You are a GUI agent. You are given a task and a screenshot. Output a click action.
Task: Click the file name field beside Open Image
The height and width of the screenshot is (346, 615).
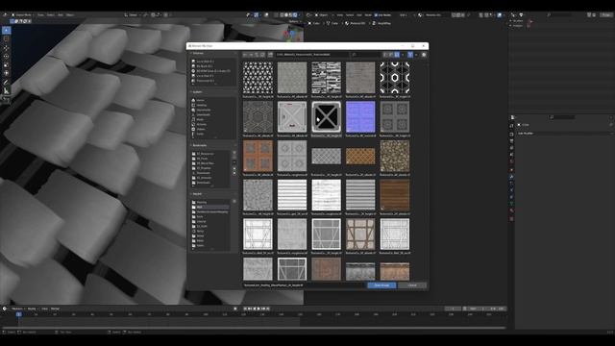click(304, 285)
